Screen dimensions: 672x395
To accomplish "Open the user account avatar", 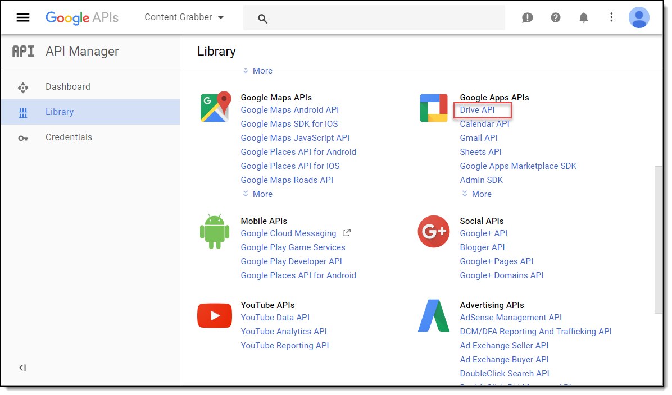I will (639, 17).
